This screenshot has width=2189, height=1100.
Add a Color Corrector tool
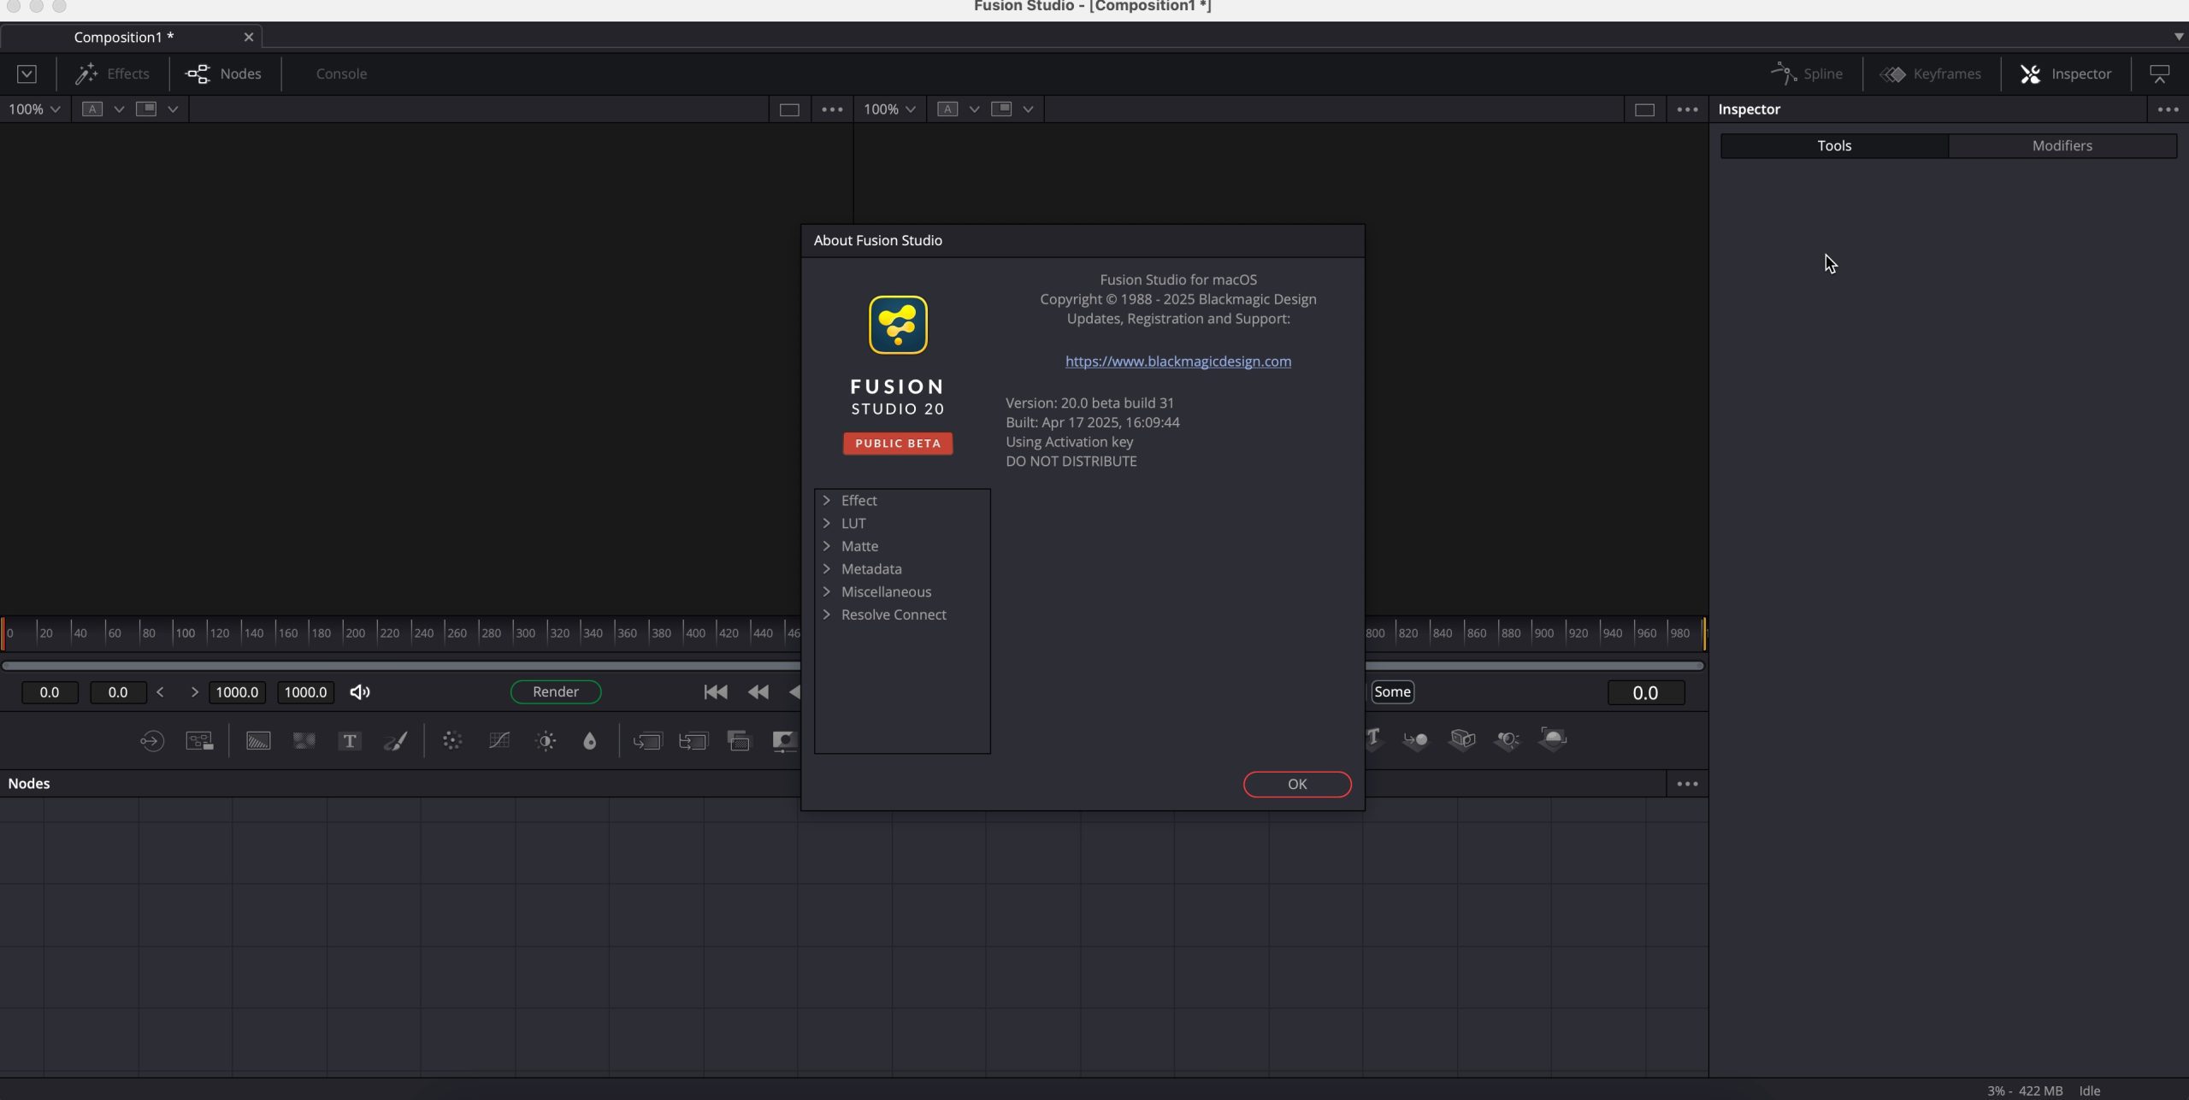452,740
